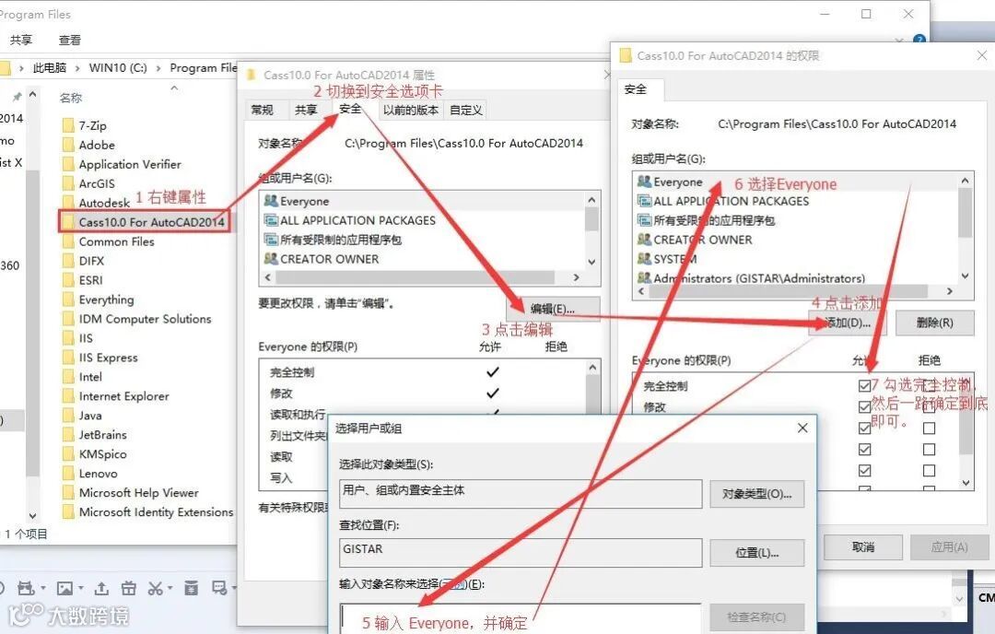Viewport: 995px width, 634px height.
Task: Select ALL APPLICATION PACKAGES in properties dialog list
Action: 357,220
